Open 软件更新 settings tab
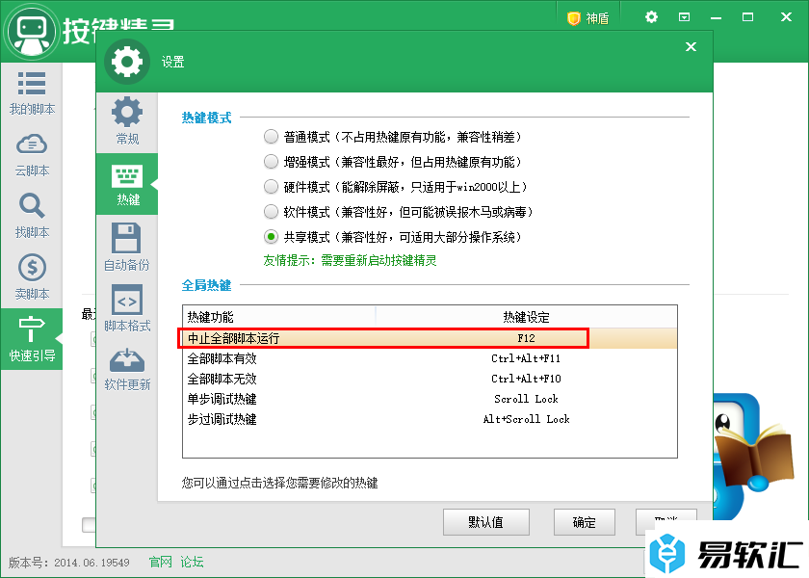Viewport: 809px width, 578px height. point(127,370)
